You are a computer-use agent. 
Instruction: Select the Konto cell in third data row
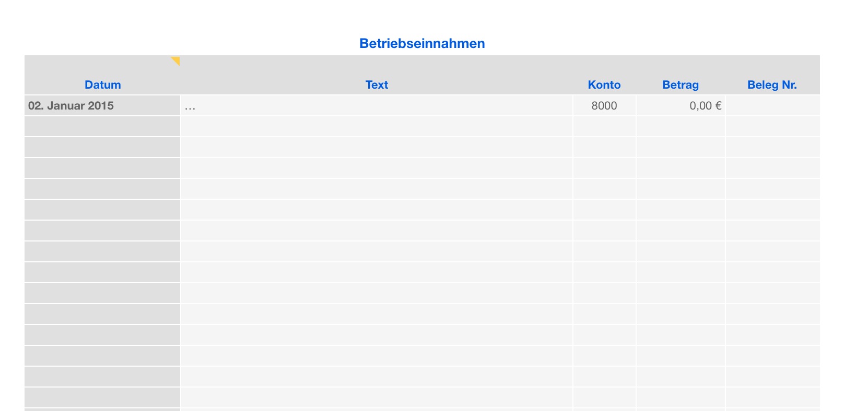point(604,147)
